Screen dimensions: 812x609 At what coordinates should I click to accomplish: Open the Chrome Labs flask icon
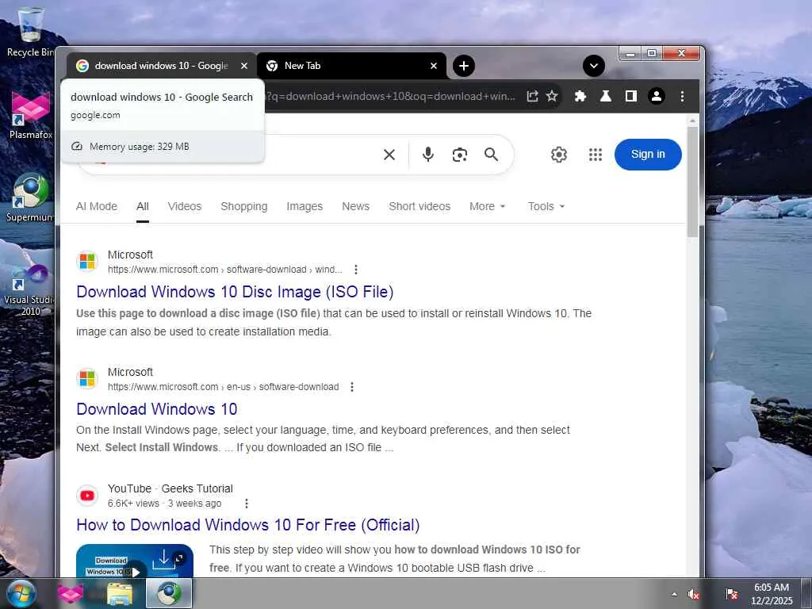pyautogui.click(x=605, y=96)
